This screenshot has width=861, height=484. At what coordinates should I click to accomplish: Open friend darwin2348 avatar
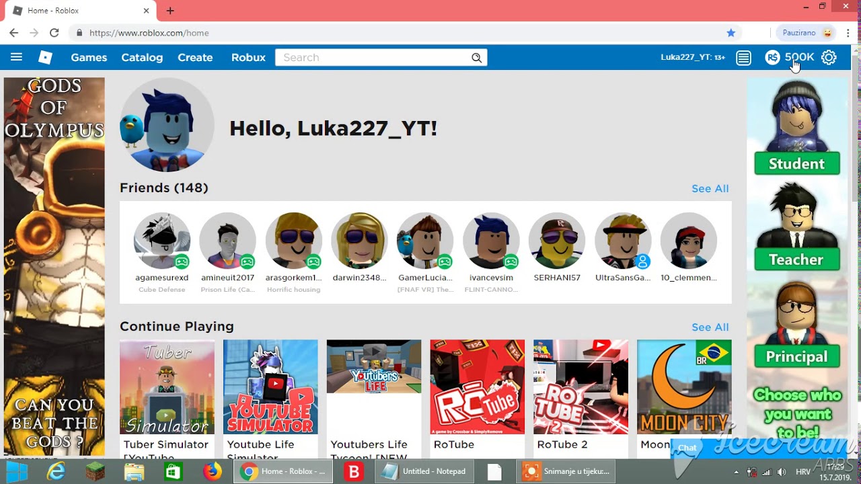pyautogui.click(x=359, y=241)
